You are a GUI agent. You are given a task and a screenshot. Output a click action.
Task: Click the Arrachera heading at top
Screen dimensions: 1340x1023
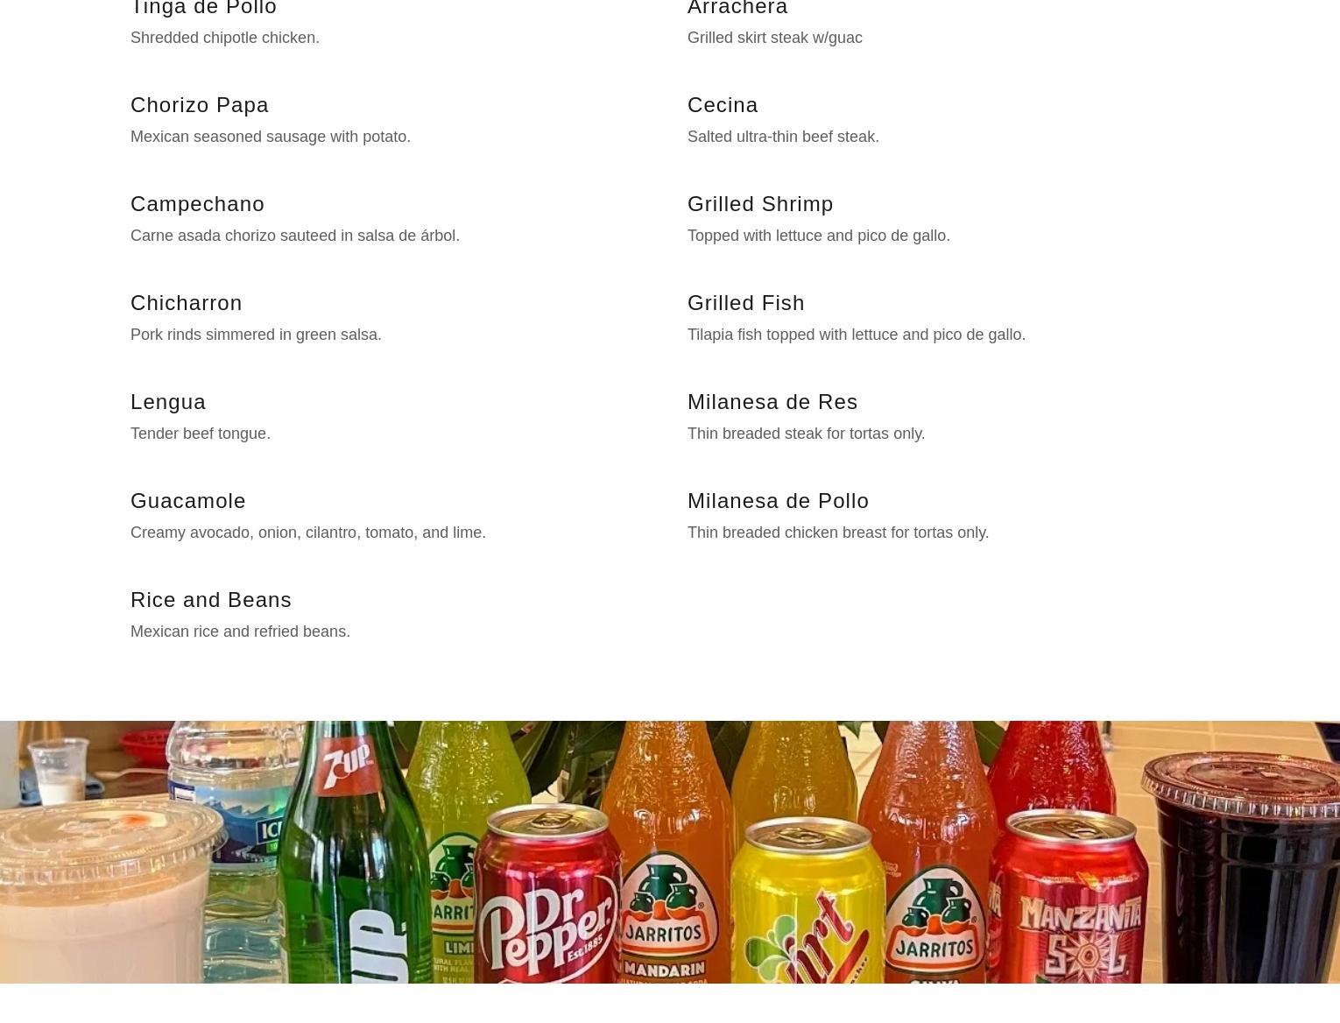tap(737, 8)
